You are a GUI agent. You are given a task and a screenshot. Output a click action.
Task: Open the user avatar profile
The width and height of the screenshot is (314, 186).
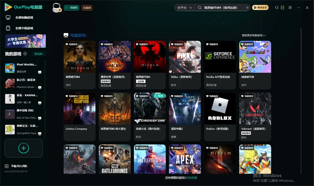tap(57, 8)
